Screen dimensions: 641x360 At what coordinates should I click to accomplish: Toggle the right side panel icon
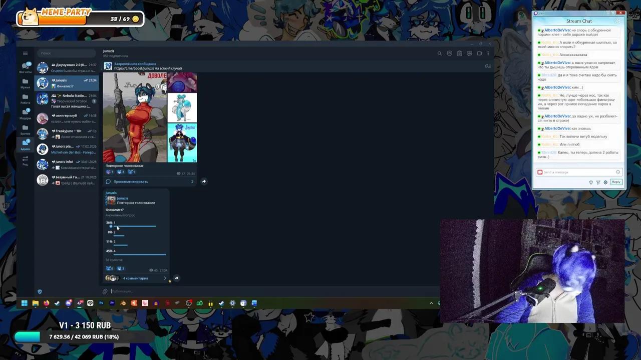479,53
